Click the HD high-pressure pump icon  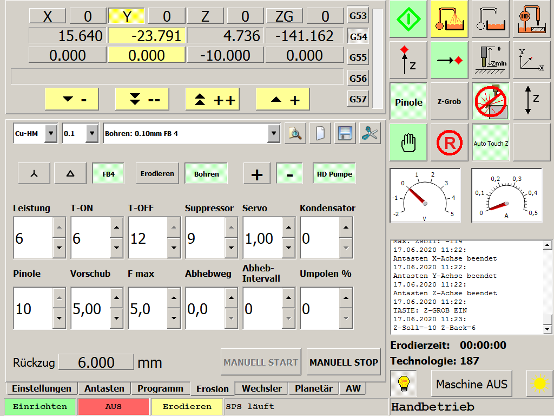(x=532, y=19)
